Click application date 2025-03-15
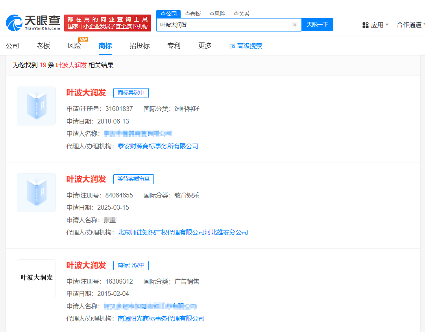Image resolution: width=425 pixels, height=332 pixels. pos(113,207)
